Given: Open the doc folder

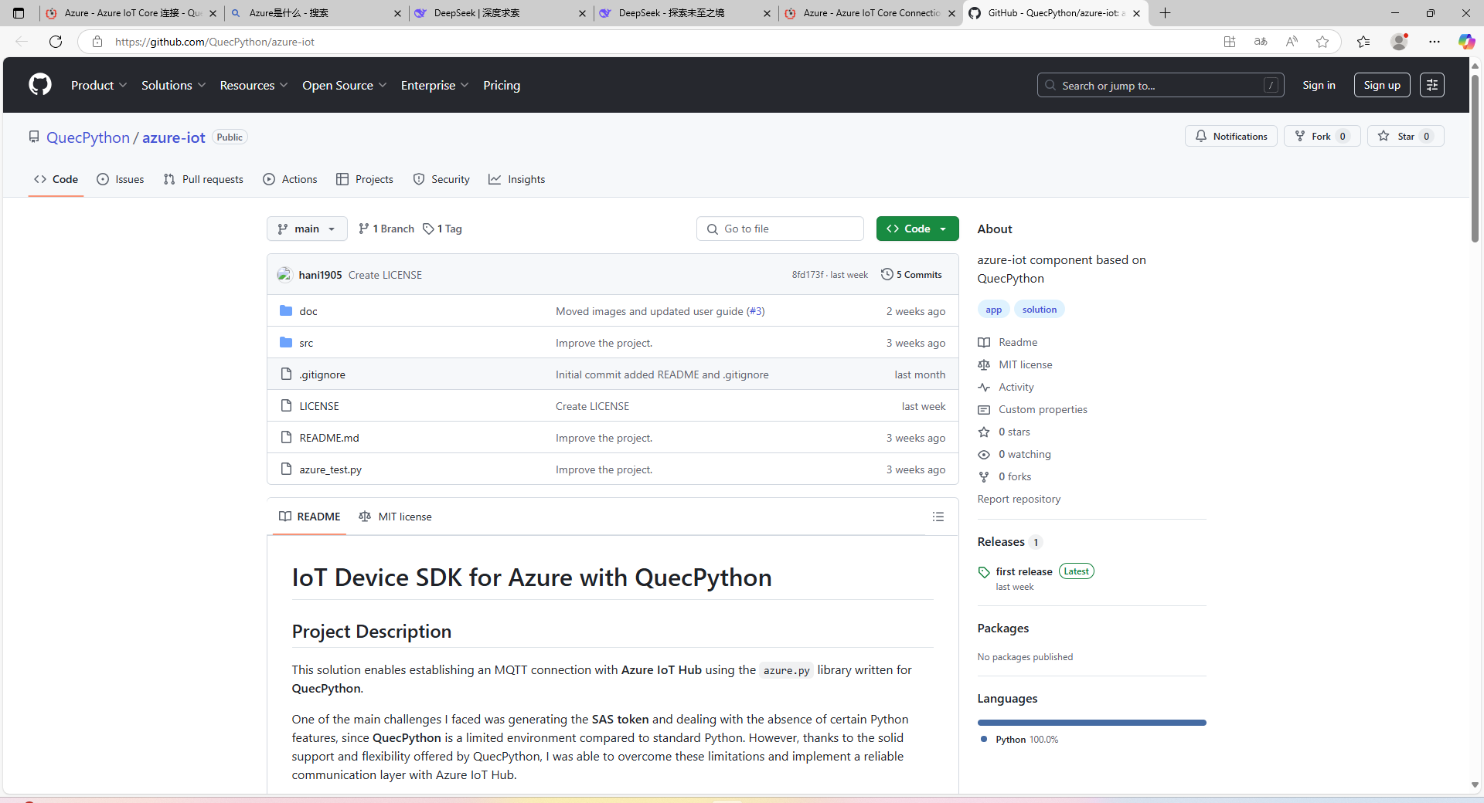Looking at the screenshot, I should tap(308, 311).
